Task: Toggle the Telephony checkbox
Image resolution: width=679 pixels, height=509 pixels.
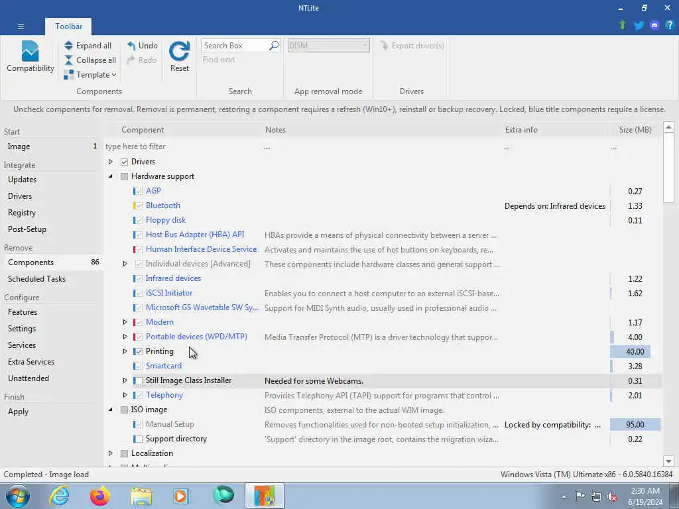Action: [139, 395]
